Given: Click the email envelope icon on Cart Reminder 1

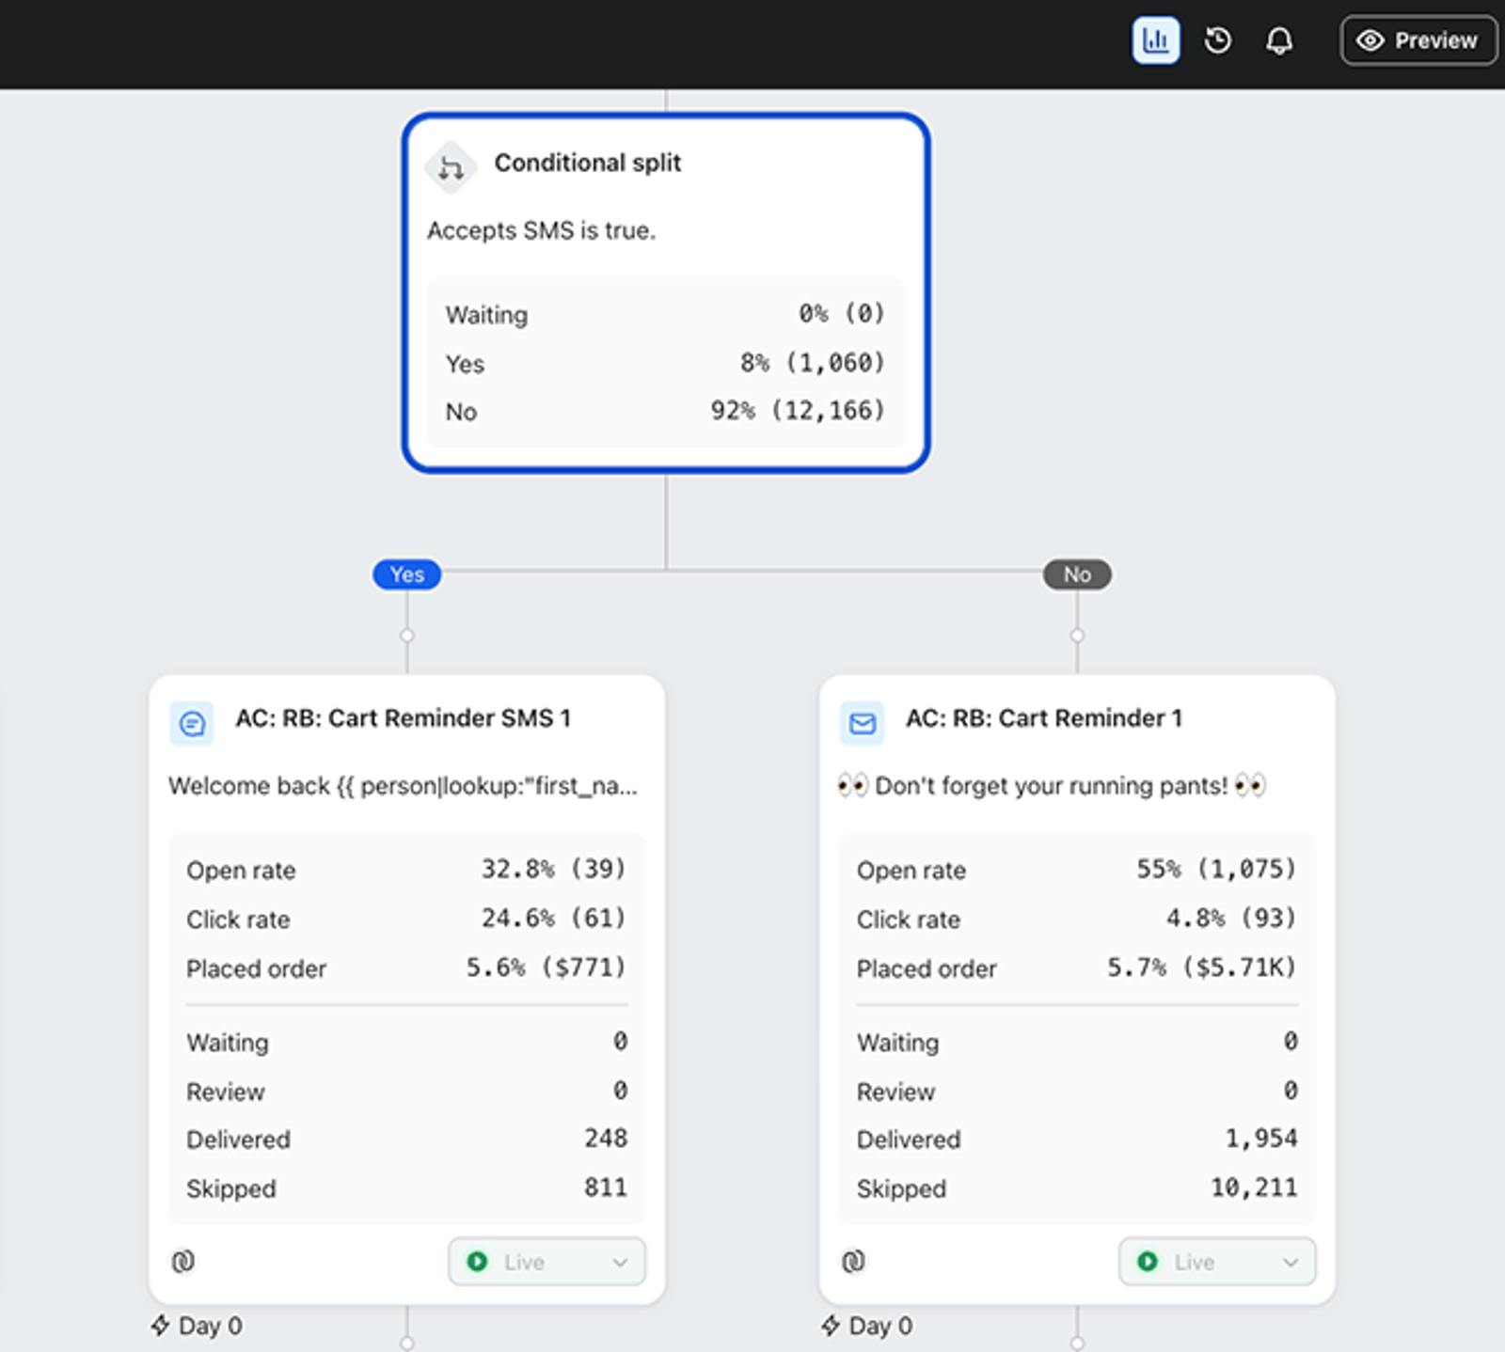Looking at the screenshot, I should pyautogui.click(x=862, y=724).
